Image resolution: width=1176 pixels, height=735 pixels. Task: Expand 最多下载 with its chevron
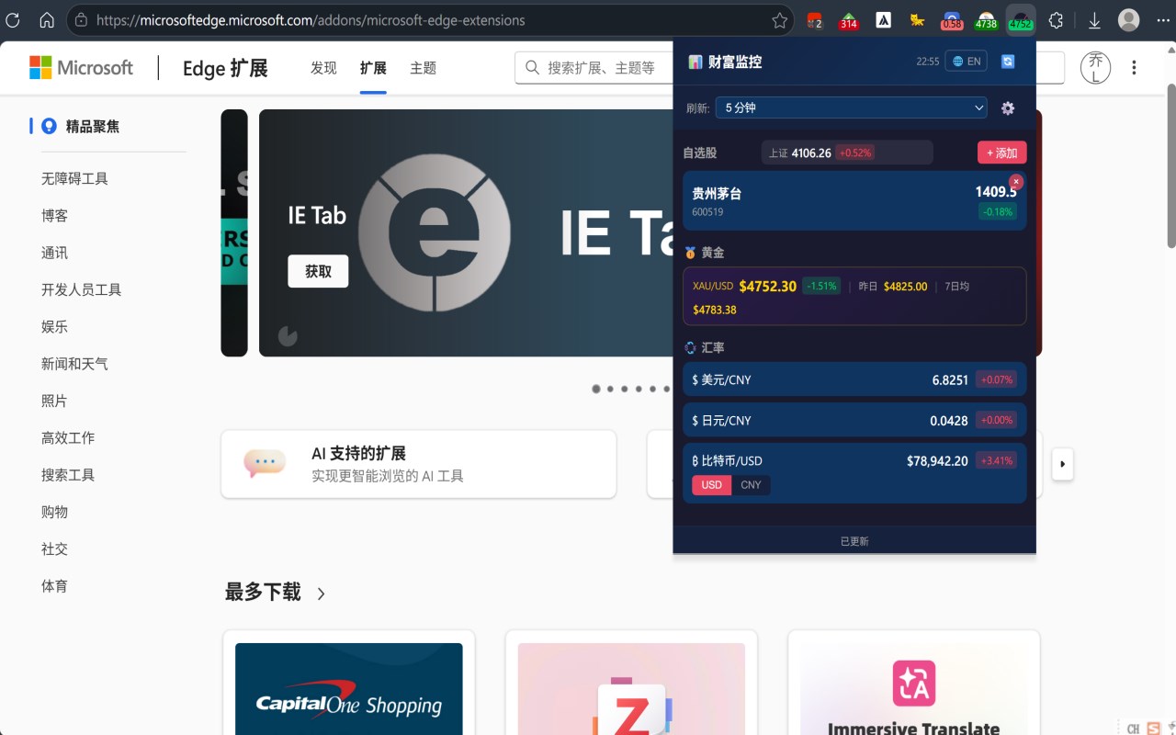point(321,594)
